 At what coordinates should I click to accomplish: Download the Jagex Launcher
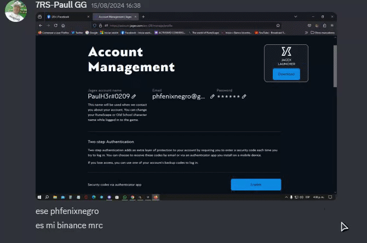pos(286,74)
